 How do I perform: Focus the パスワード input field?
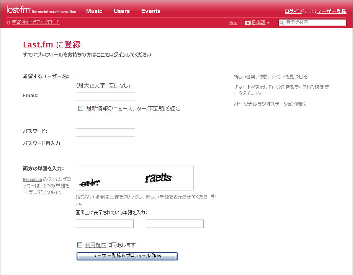click(105, 133)
